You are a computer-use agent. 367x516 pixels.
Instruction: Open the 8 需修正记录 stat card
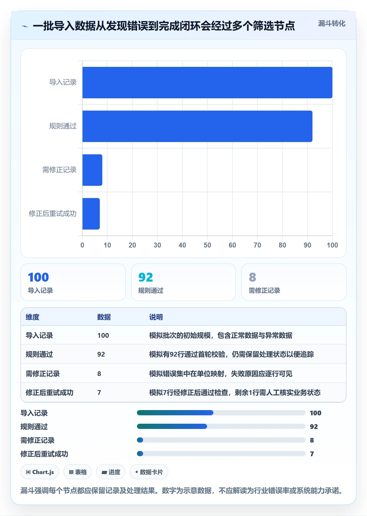click(294, 282)
